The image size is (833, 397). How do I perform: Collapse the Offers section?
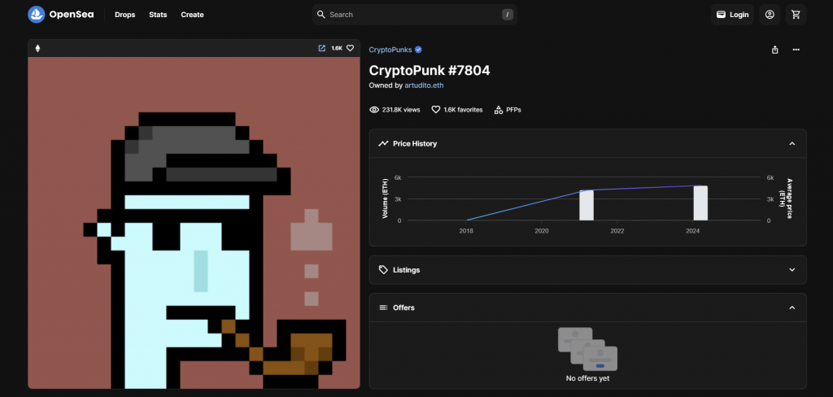click(792, 308)
